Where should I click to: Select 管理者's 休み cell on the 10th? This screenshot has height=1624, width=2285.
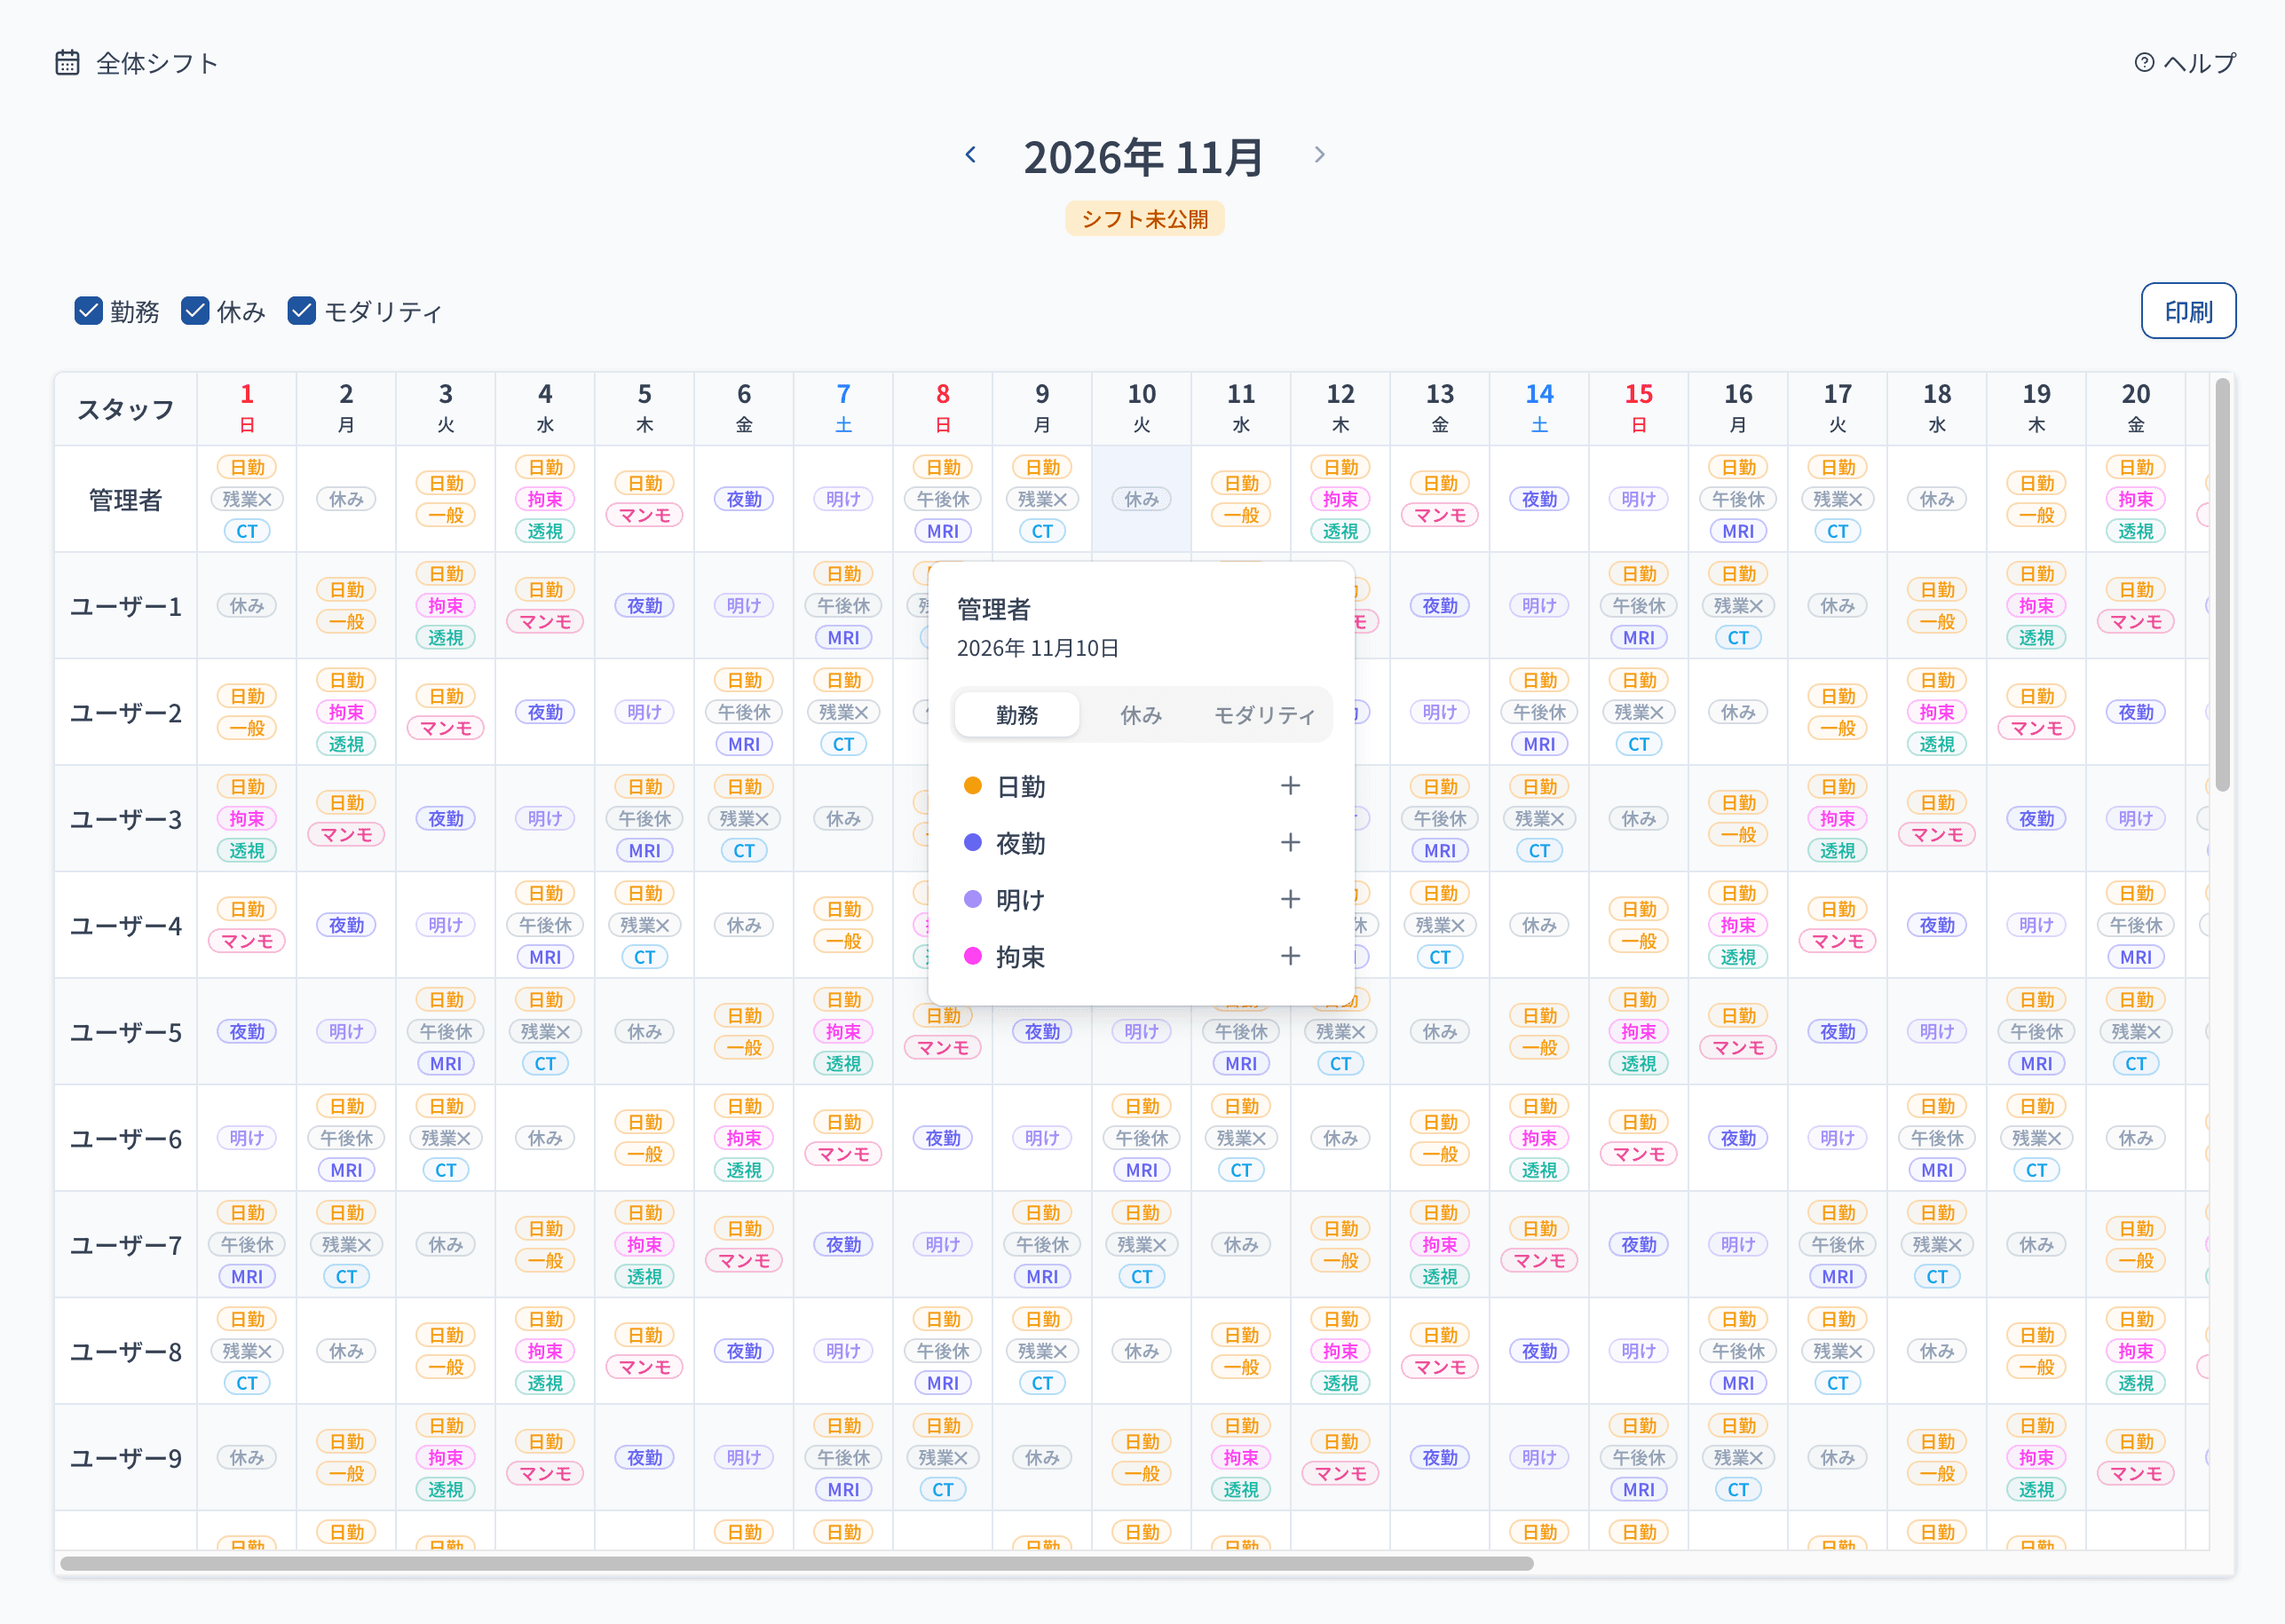tap(1142, 499)
